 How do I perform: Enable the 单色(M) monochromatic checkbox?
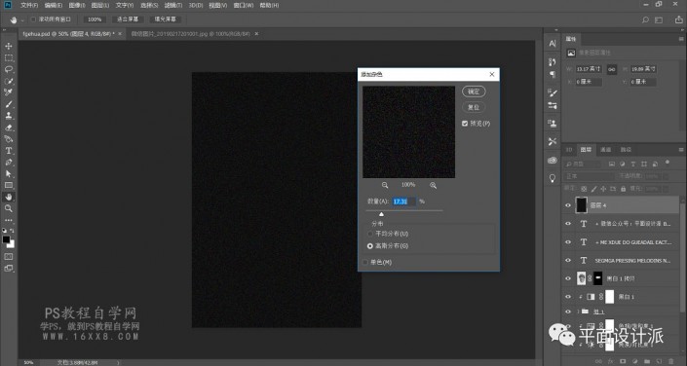[x=365, y=262]
